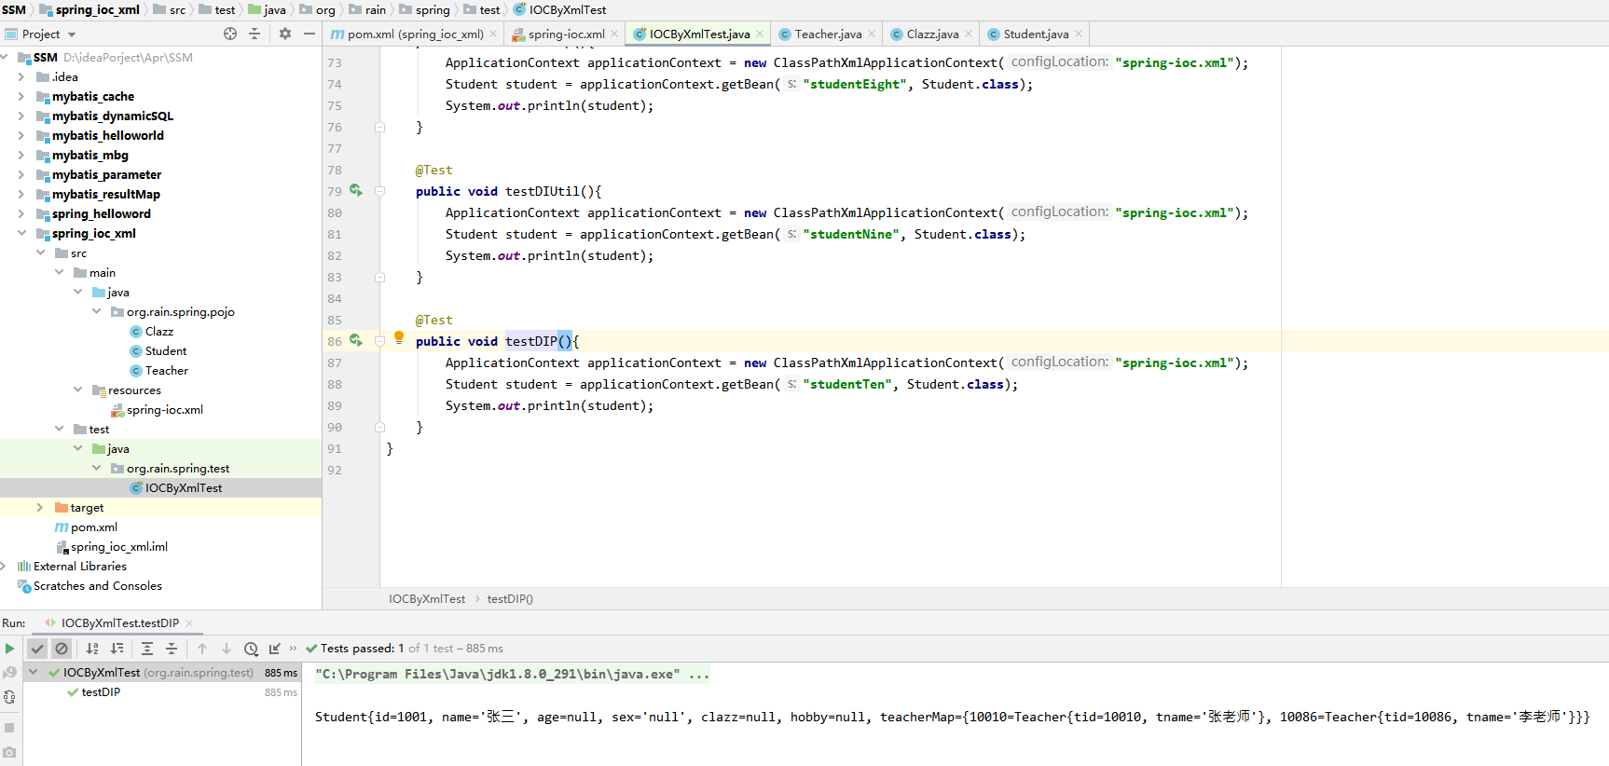Open Project panel settings gear
This screenshot has height=766, width=1609.
[x=285, y=34]
